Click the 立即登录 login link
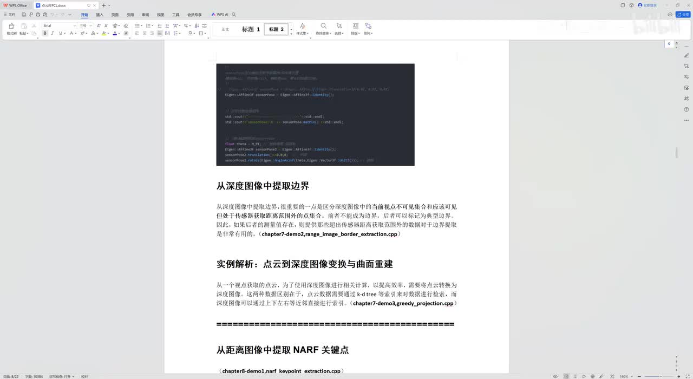The height and width of the screenshot is (379, 693). [648, 5]
